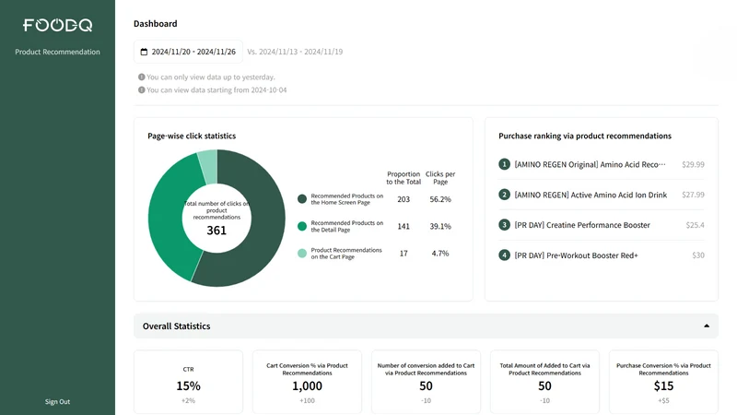Open PR DAY Creatine Performance Booster item

[582, 225]
